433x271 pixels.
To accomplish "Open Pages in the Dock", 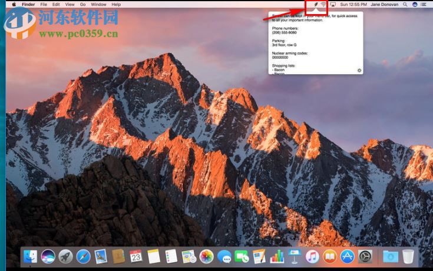I will pyautogui.click(x=259, y=256).
